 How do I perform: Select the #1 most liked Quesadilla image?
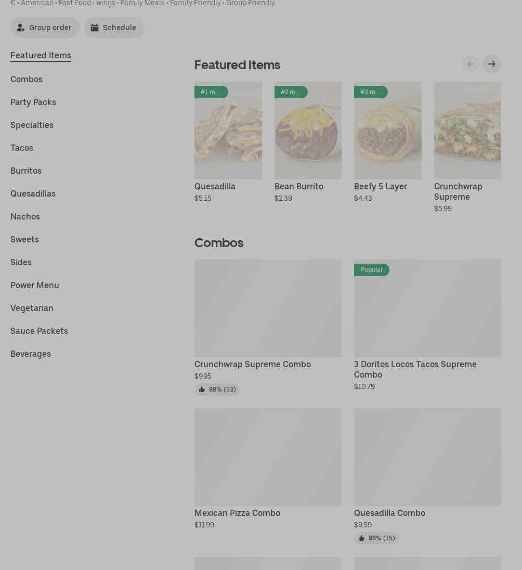coord(228,131)
